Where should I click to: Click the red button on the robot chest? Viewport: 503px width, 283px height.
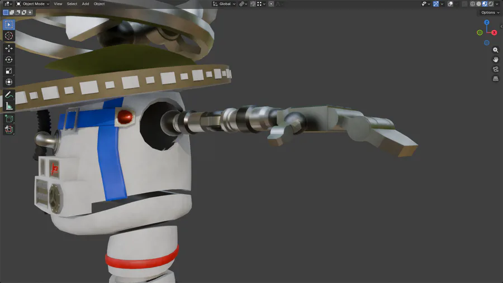coord(125,117)
